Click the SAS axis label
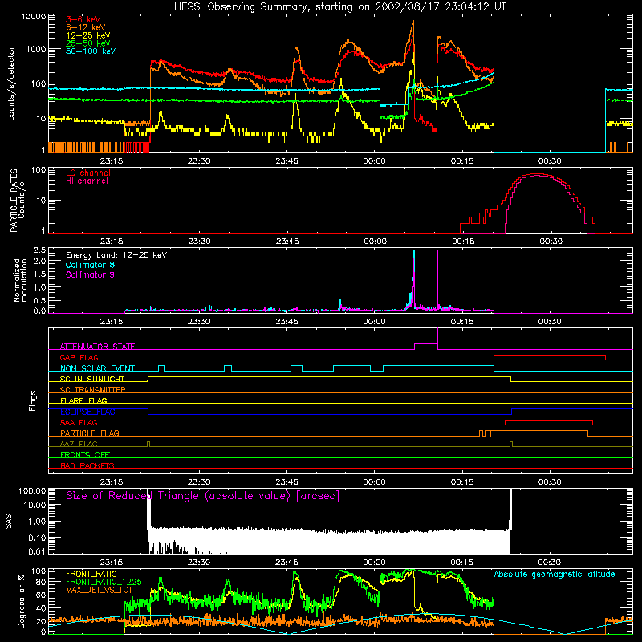This screenshot has height=642, width=642. (9, 522)
